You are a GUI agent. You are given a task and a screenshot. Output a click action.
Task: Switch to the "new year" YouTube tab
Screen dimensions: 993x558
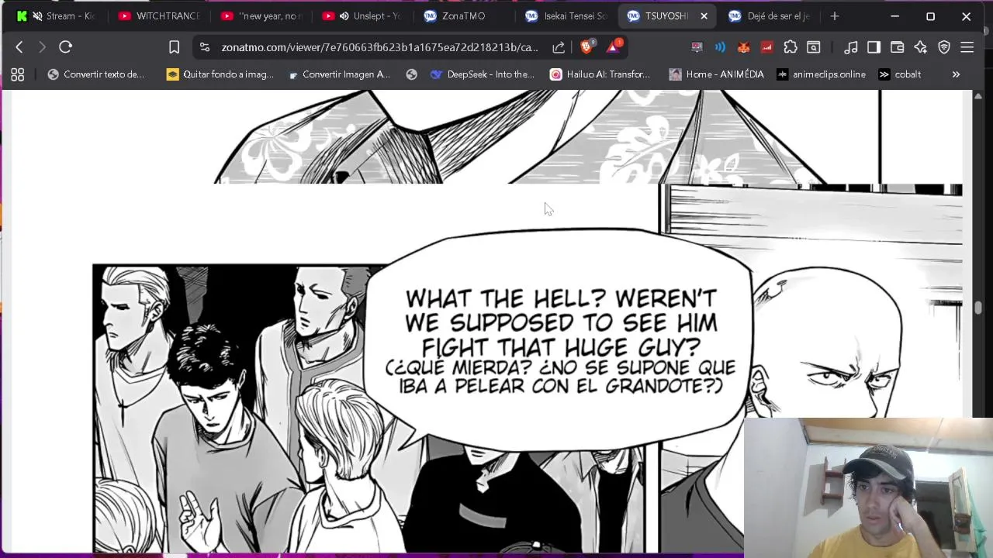pos(261,16)
